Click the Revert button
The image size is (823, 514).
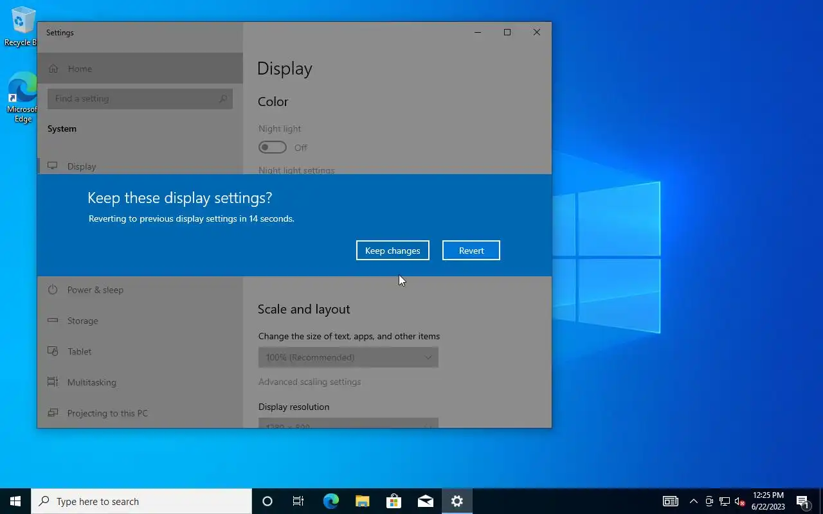tap(471, 251)
